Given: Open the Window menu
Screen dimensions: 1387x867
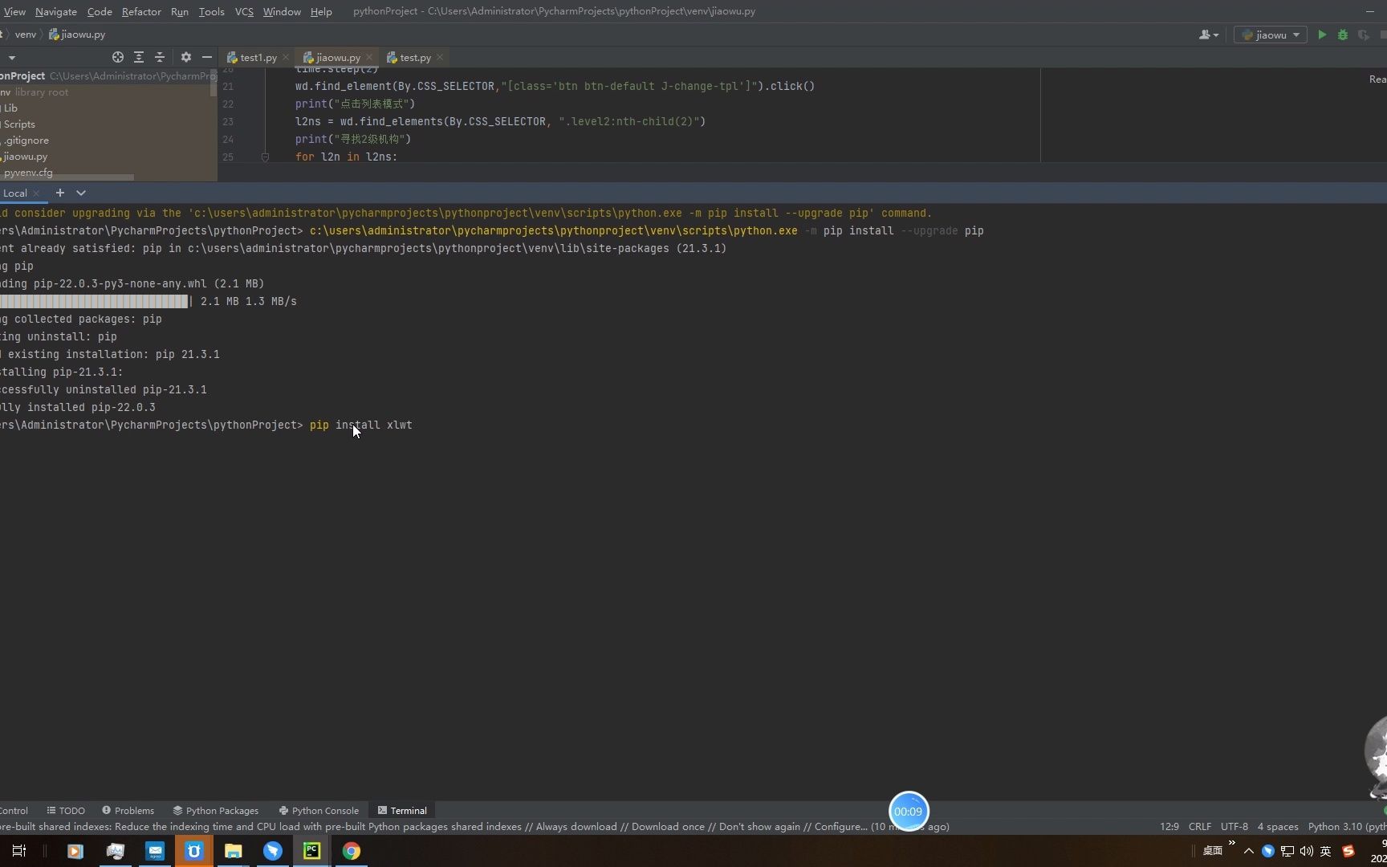Looking at the screenshot, I should (282, 11).
